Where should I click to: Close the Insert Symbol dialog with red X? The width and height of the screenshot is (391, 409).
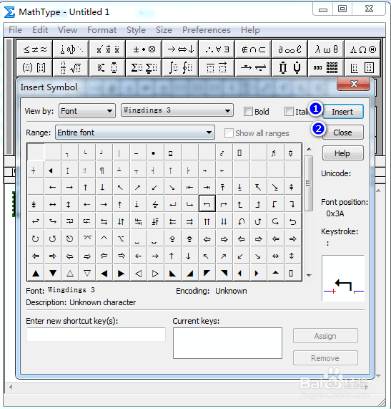click(x=354, y=84)
